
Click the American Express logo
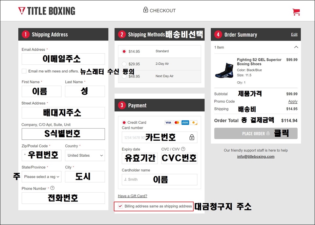pos(185,123)
